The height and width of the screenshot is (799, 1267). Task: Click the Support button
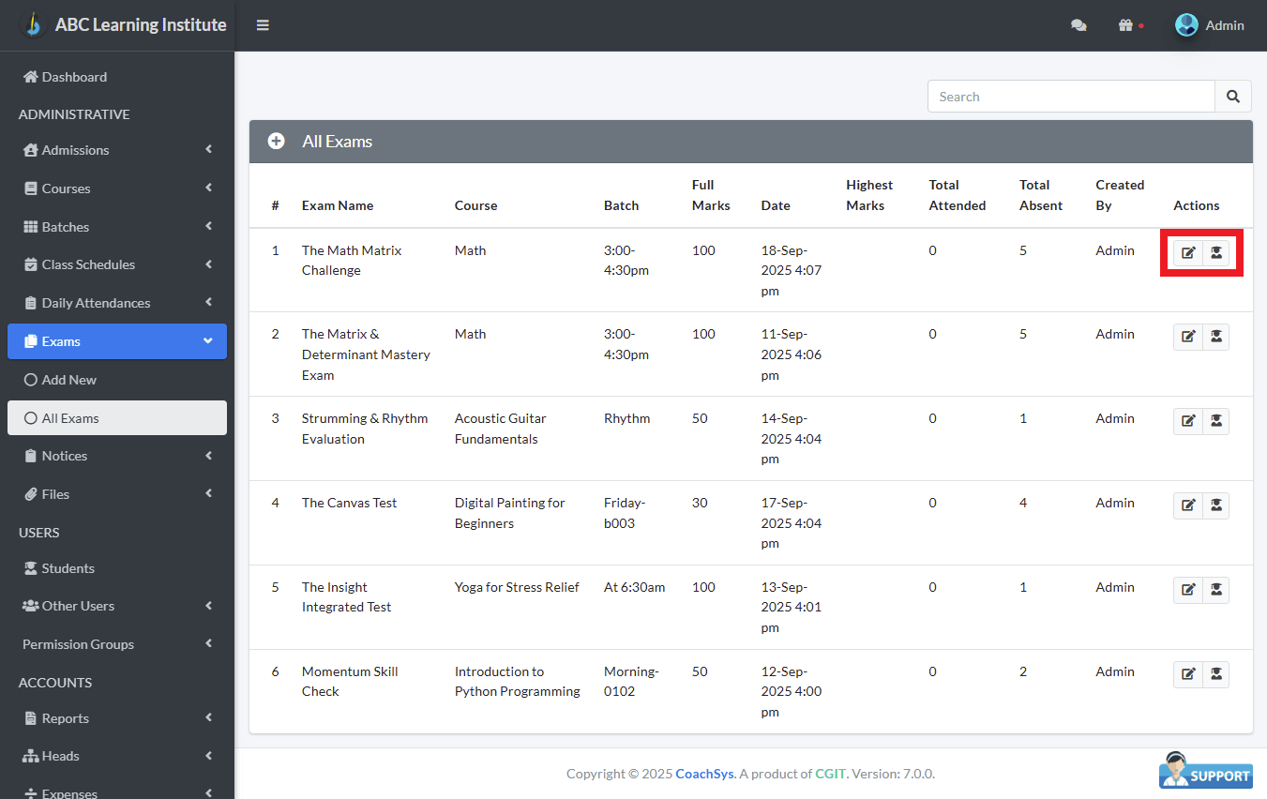1206,771
